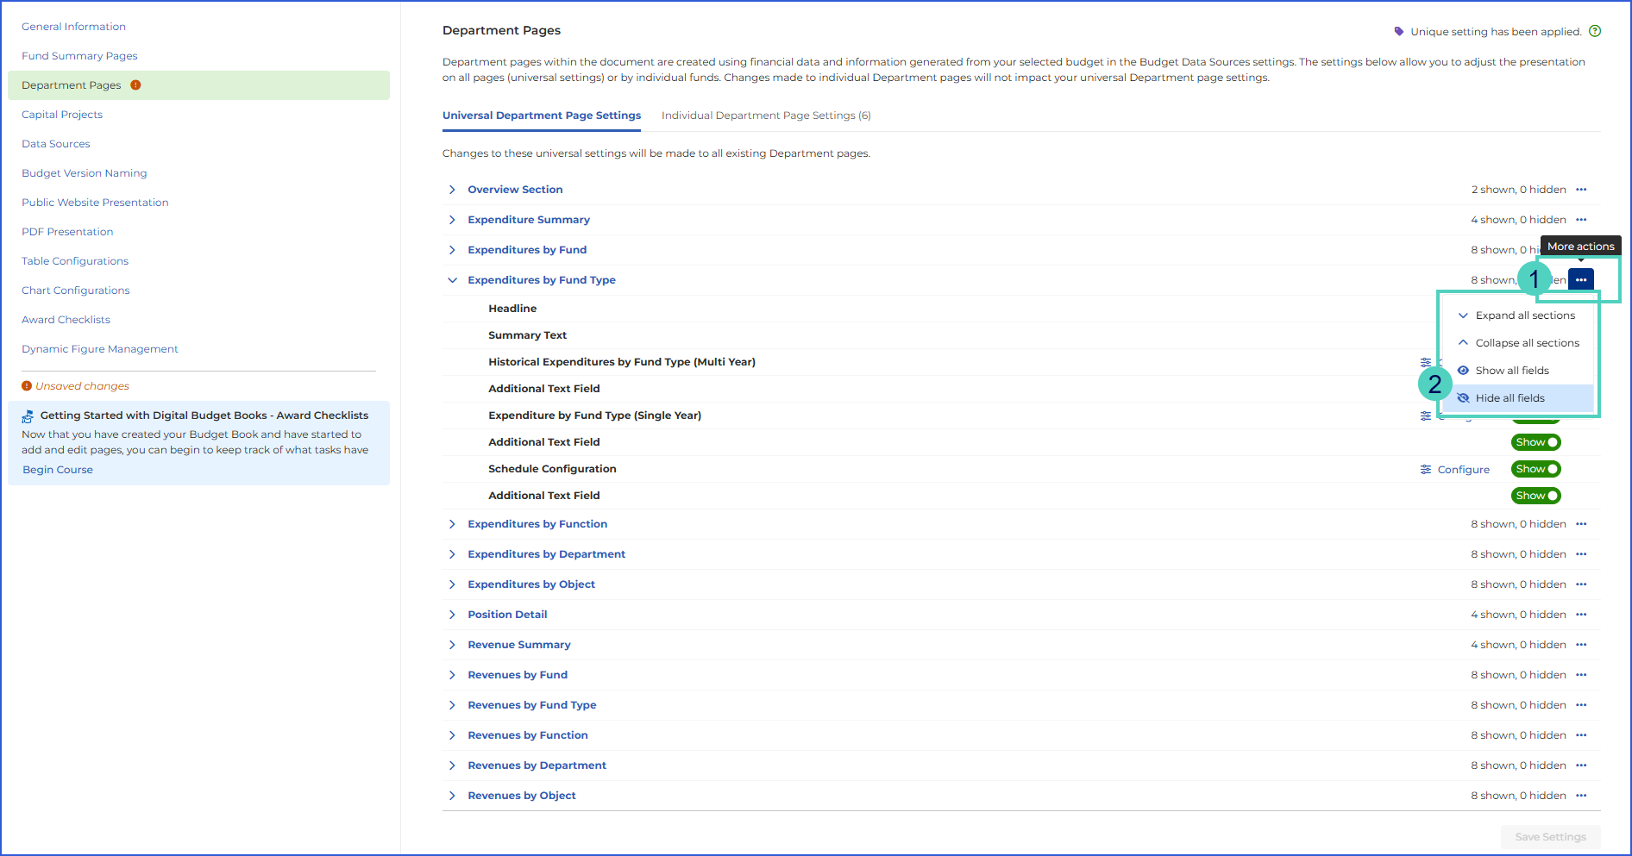Toggle Show switch for Schedule Configuration
Image resolution: width=1632 pixels, height=856 pixels.
point(1535,469)
